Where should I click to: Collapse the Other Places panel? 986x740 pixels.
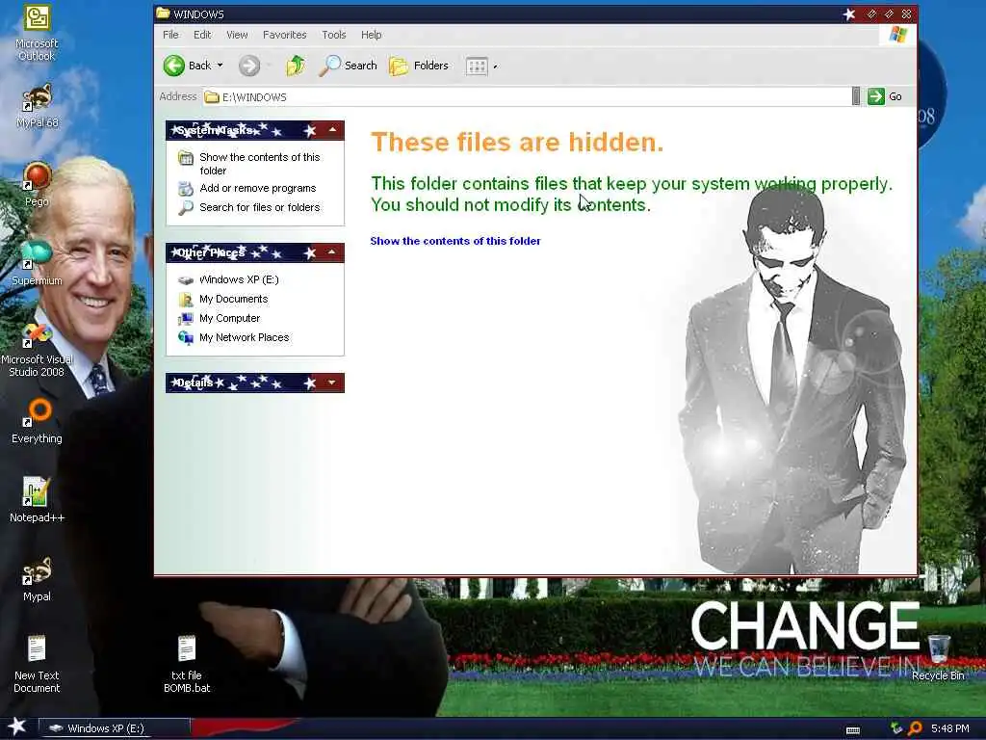tap(332, 252)
